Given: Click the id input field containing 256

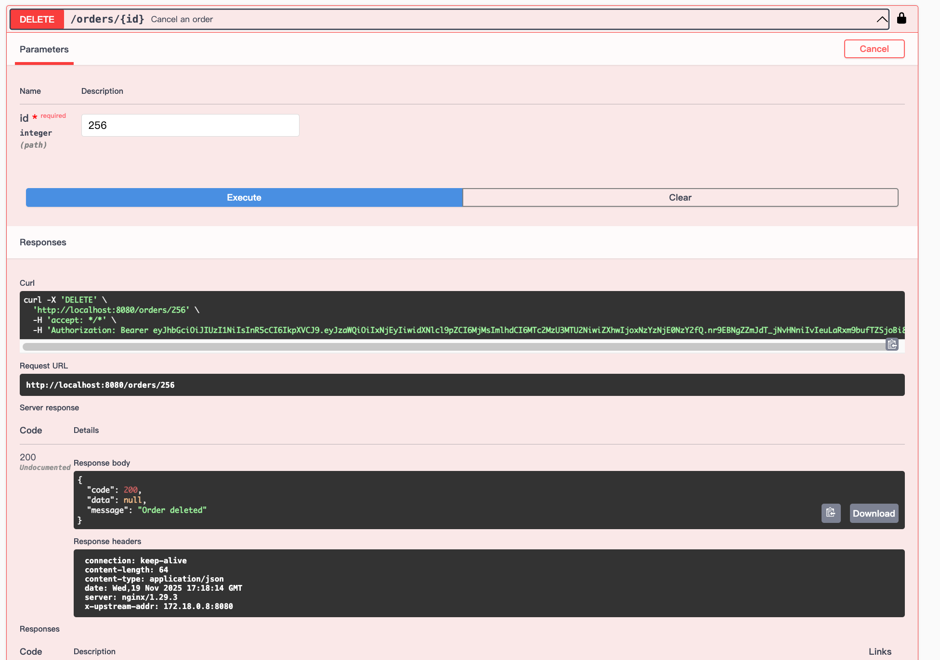Looking at the screenshot, I should click(190, 125).
